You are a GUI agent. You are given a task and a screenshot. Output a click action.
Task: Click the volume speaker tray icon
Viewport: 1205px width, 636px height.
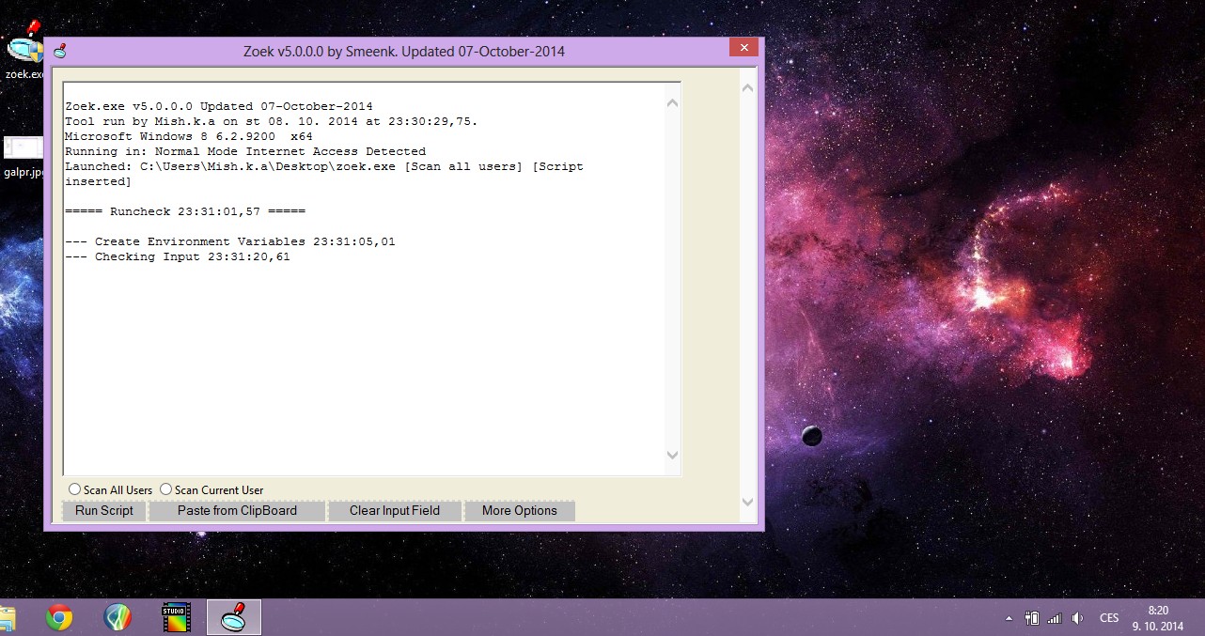[1077, 618]
